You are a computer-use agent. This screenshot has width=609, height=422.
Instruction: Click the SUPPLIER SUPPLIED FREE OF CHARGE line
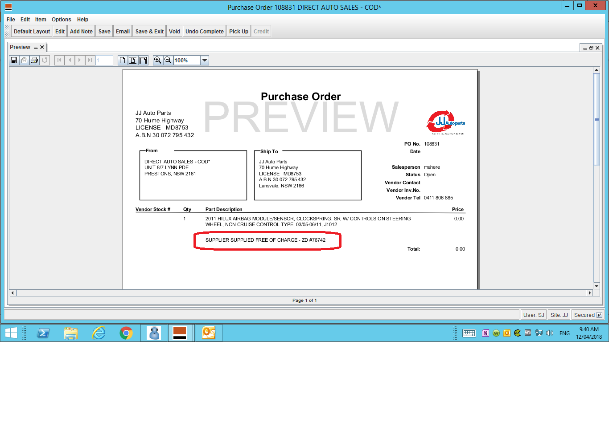pyautogui.click(x=265, y=240)
